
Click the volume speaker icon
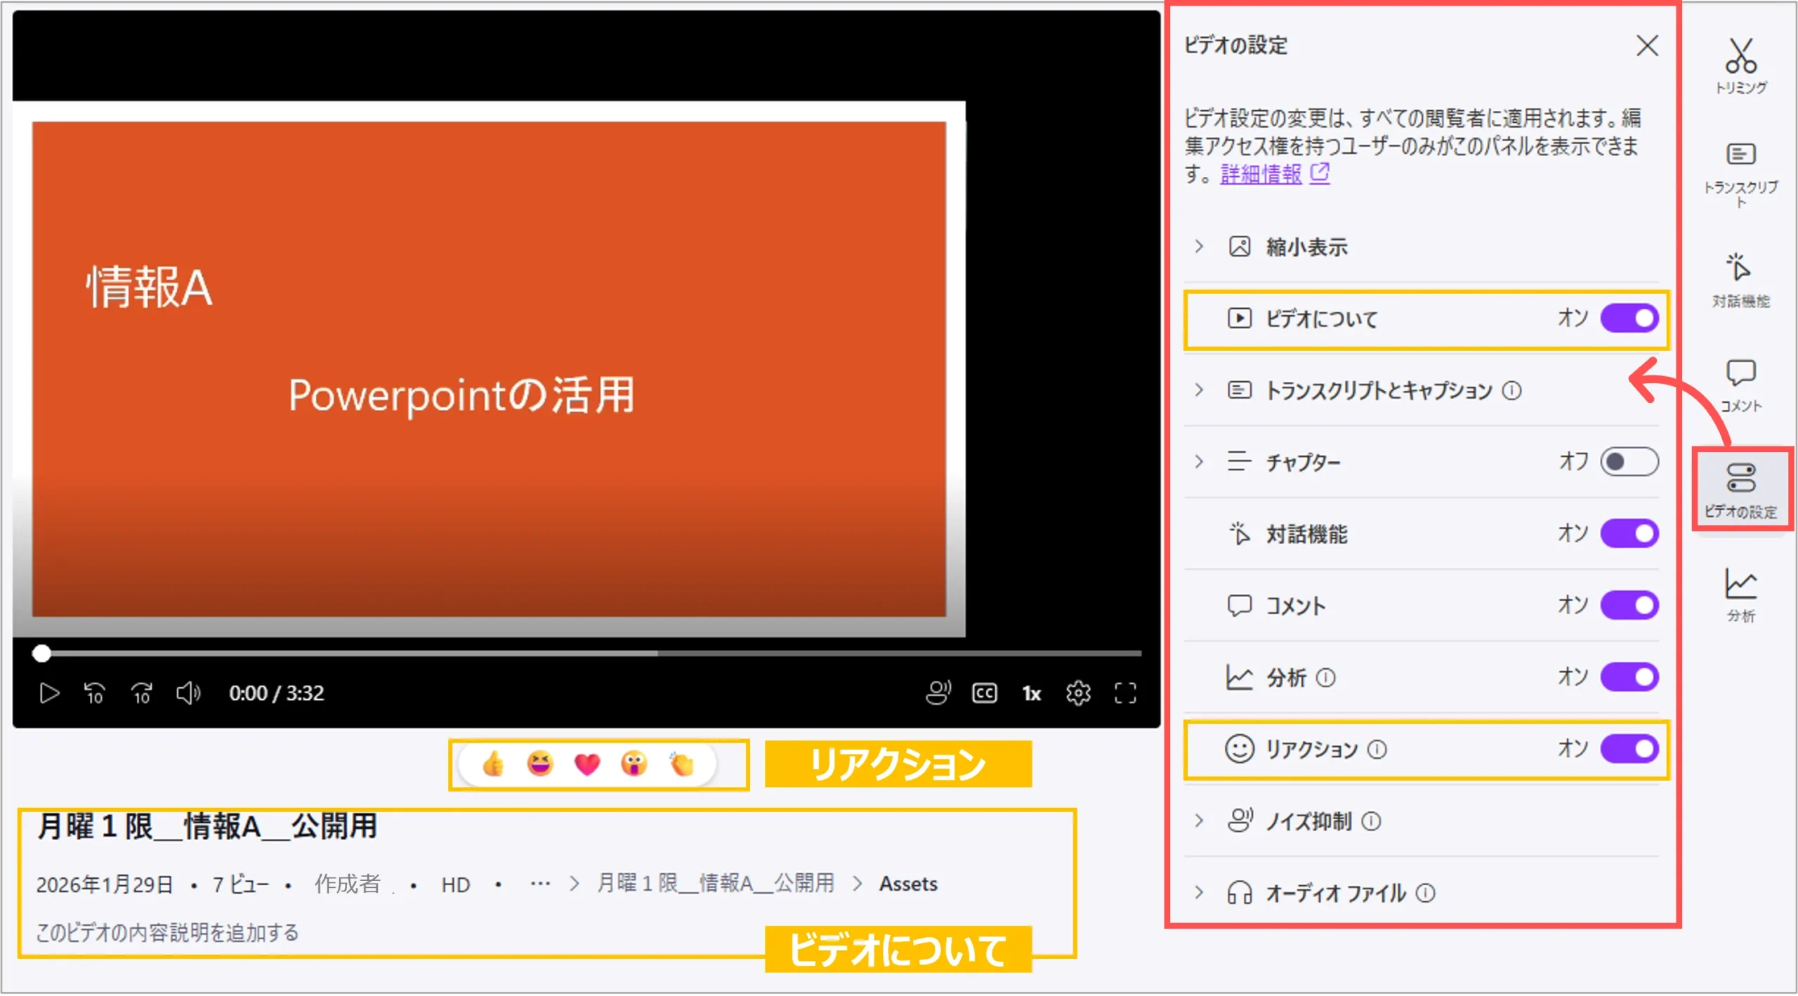coord(188,693)
